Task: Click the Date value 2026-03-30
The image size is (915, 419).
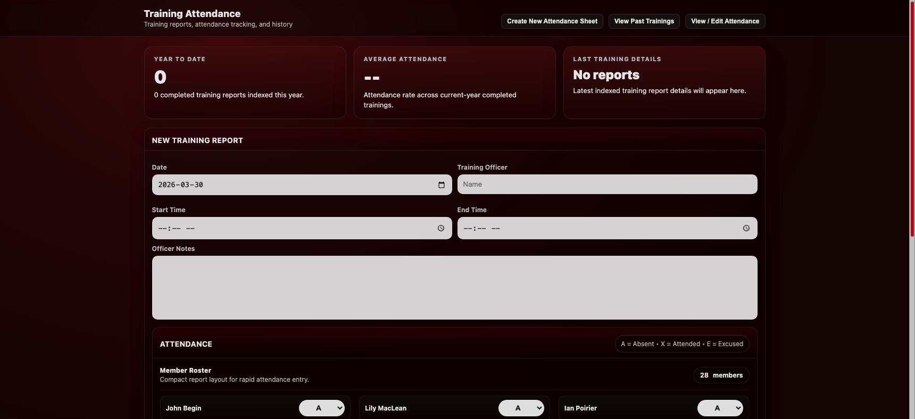Action: (x=181, y=185)
